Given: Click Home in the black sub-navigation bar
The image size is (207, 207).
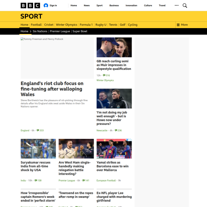Looking at the screenshot, I should 25,31.
